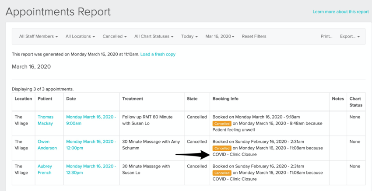The height and width of the screenshot is (191, 372).
Task: Click the Cancelled badge in Aubrey French's row
Action: (x=222, y=173)
